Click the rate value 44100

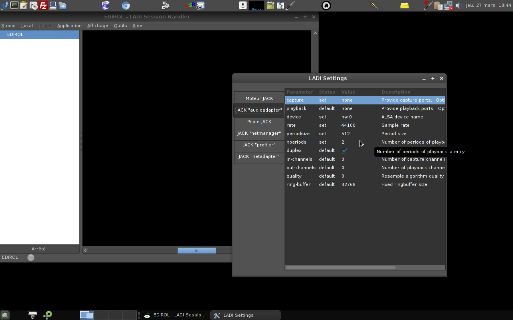348,125
